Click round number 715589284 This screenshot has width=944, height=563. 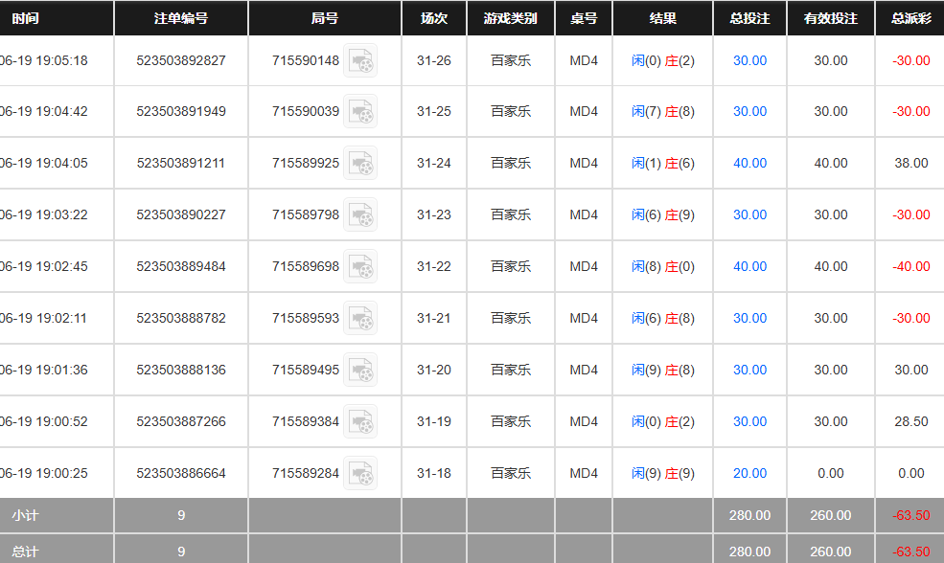306,473
